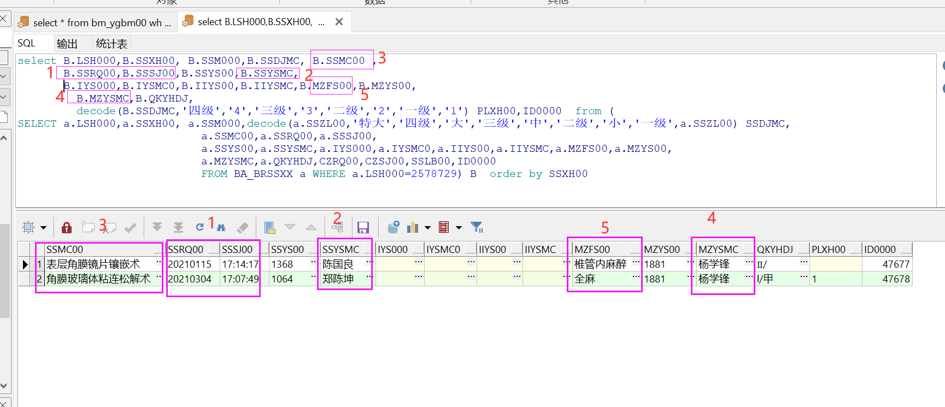Toggle the red padlock edit-data lock

[67, 227]
